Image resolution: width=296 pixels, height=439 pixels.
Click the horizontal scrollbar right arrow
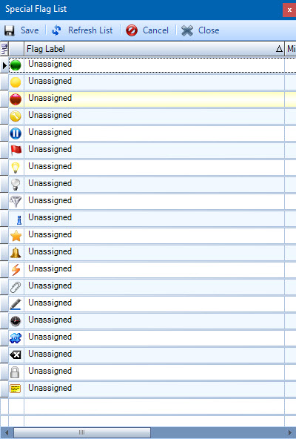pyautogui.click(x=291, y=432)
